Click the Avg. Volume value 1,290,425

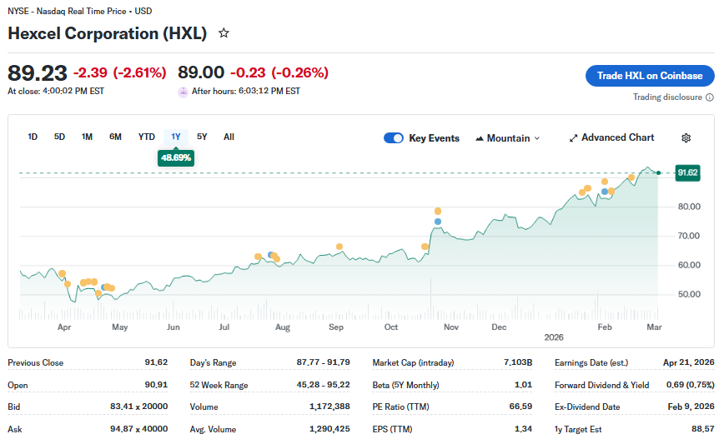[x=329, y=429]
